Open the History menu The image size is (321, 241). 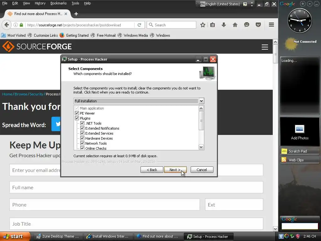coord(40,3)
